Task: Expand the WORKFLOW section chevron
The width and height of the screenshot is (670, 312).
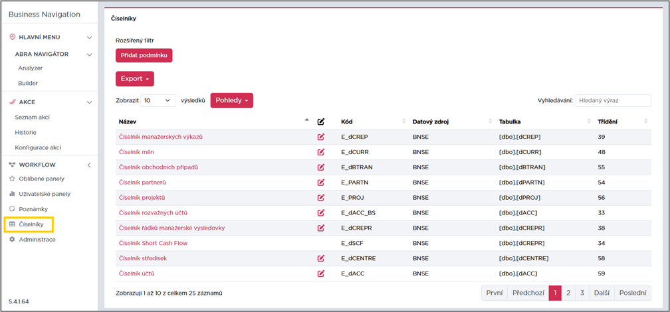Action: [x=89, y=165]
